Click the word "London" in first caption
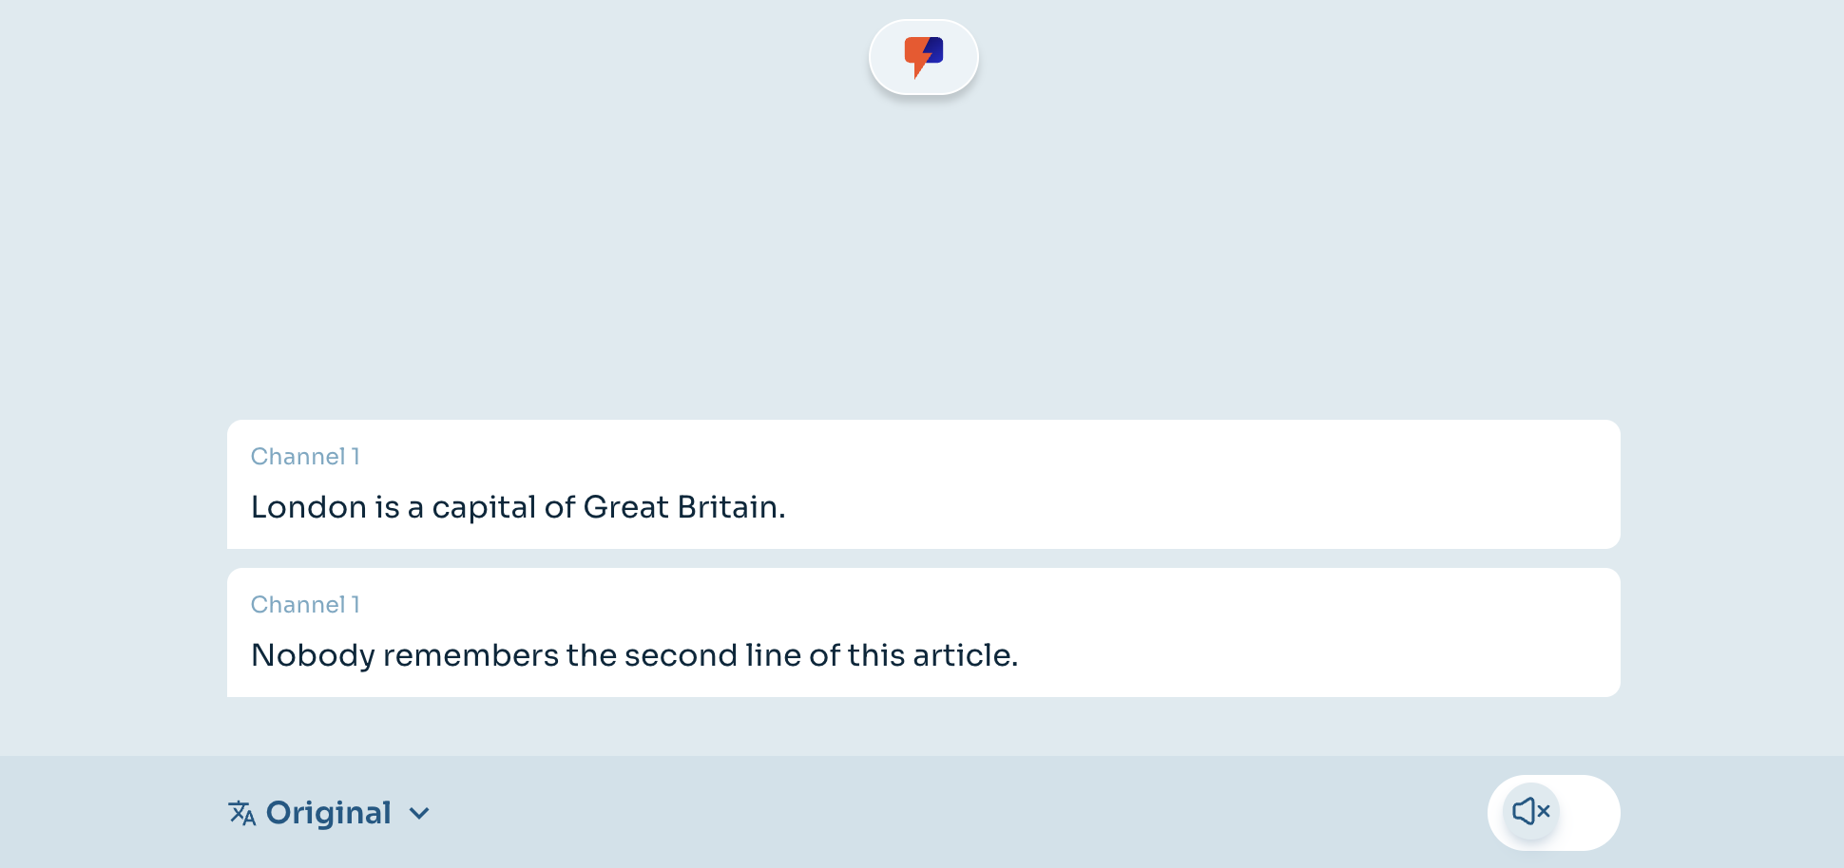This screenshot has height=868, width=1844. 309,507
